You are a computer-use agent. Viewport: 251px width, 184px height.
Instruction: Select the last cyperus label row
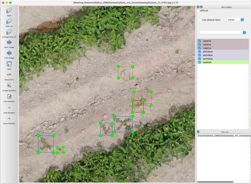223,48
